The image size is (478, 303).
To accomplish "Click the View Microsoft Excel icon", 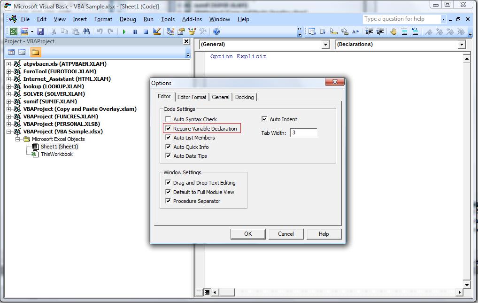I will [14, 31].
